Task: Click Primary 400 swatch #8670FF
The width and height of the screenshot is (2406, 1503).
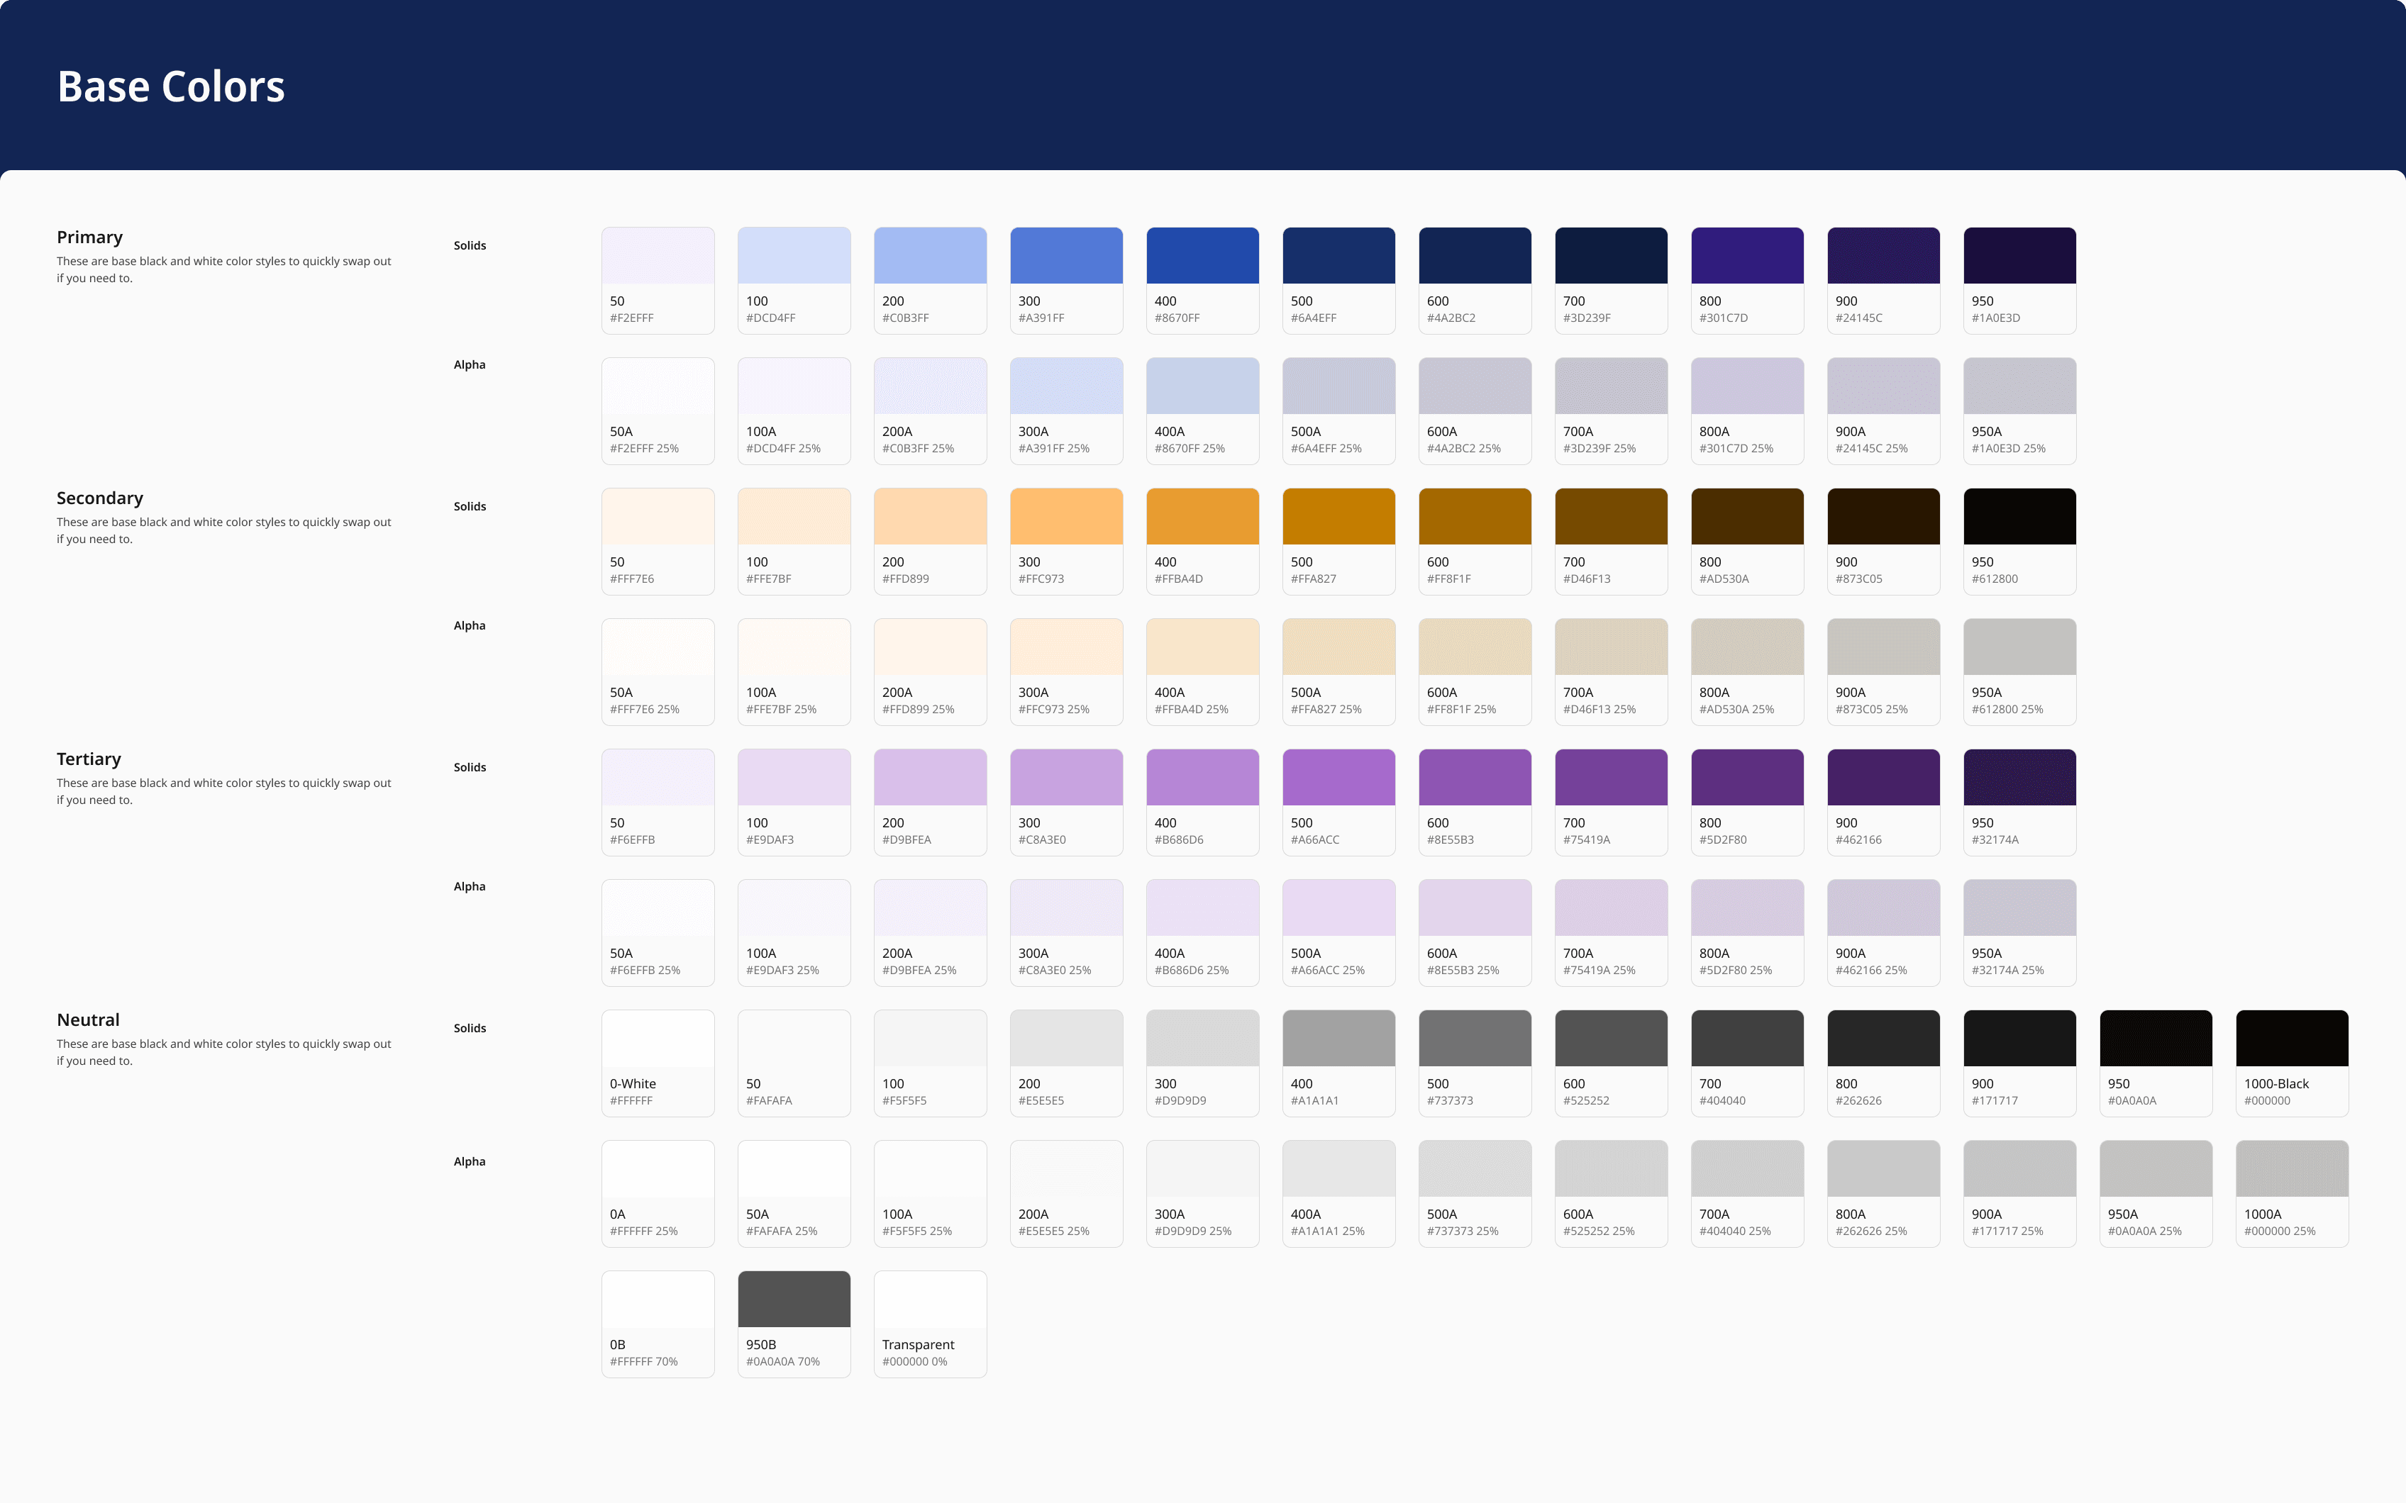Action: [1202, 280]
